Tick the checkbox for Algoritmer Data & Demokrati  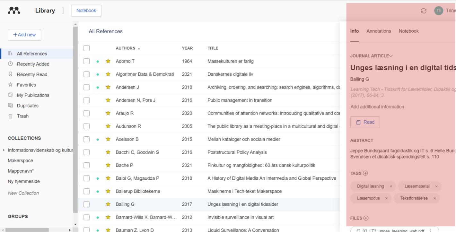tap(86, 74)
